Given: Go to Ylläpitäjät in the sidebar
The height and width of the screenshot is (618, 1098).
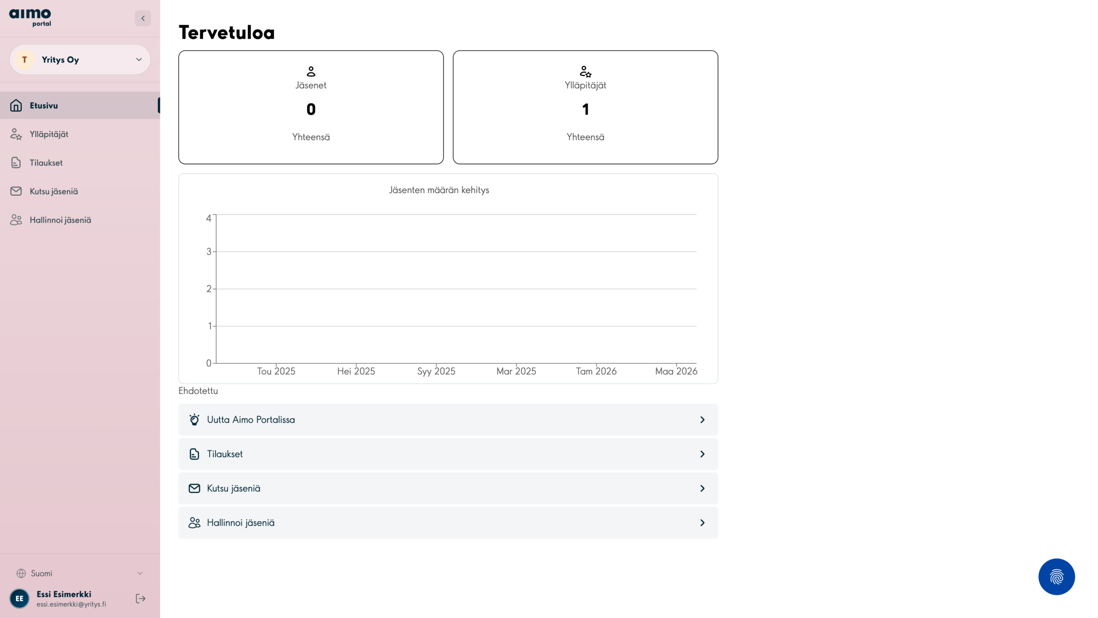Looking at the screenshot, I should click(49, 134).
